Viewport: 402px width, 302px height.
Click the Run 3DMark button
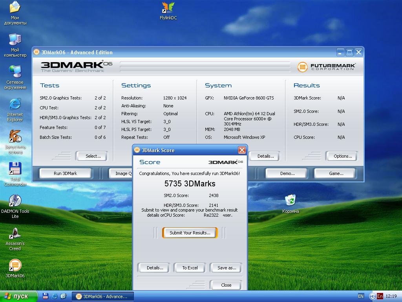tap(65, 173)
